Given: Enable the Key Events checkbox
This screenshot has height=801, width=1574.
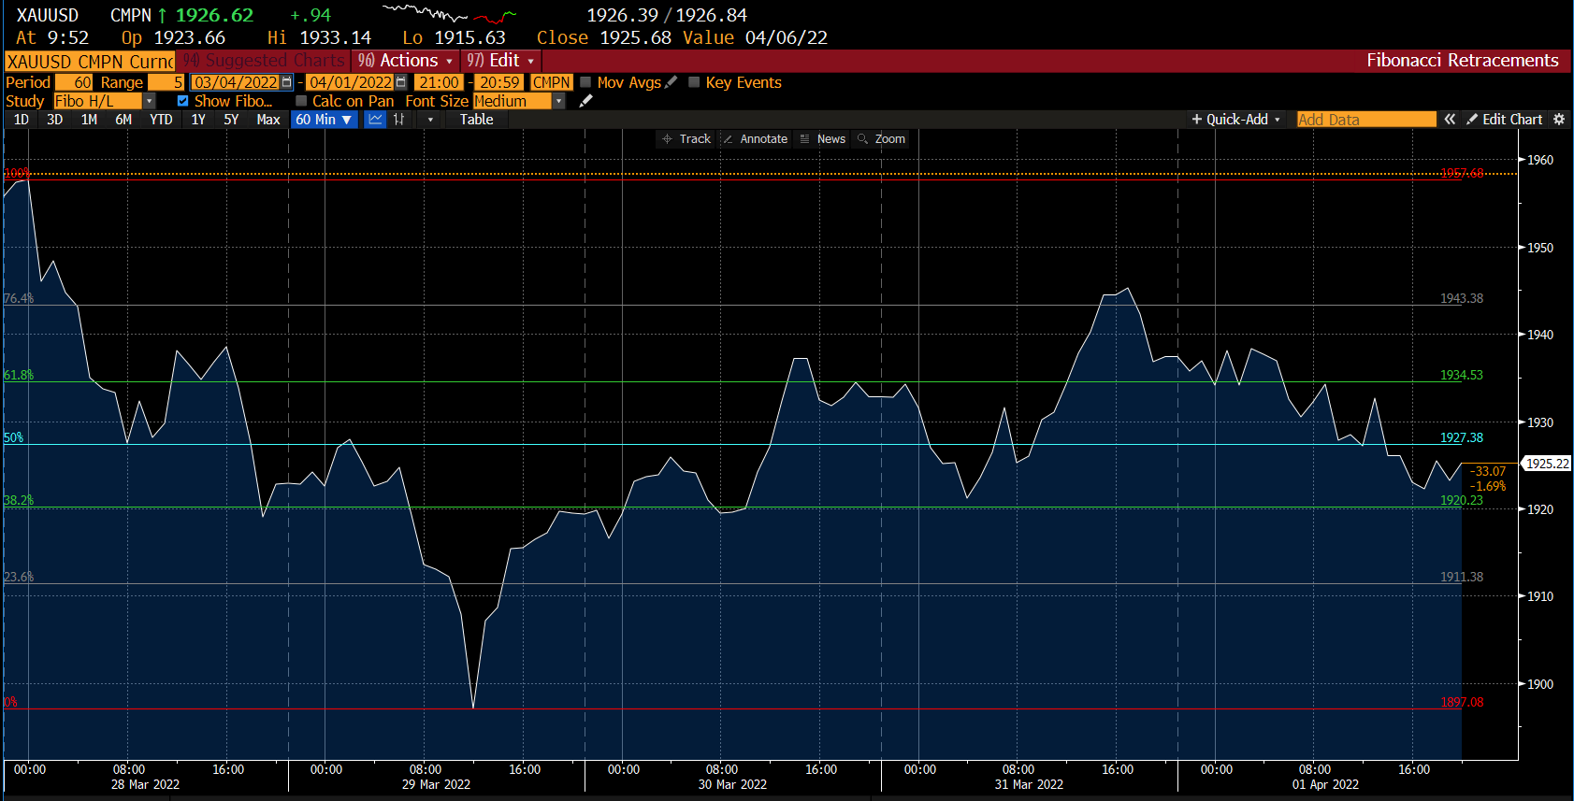Looking at the screenshot, I should (x=694, y=82).
